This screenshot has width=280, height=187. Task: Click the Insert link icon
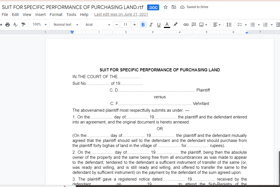click(186, 25)
